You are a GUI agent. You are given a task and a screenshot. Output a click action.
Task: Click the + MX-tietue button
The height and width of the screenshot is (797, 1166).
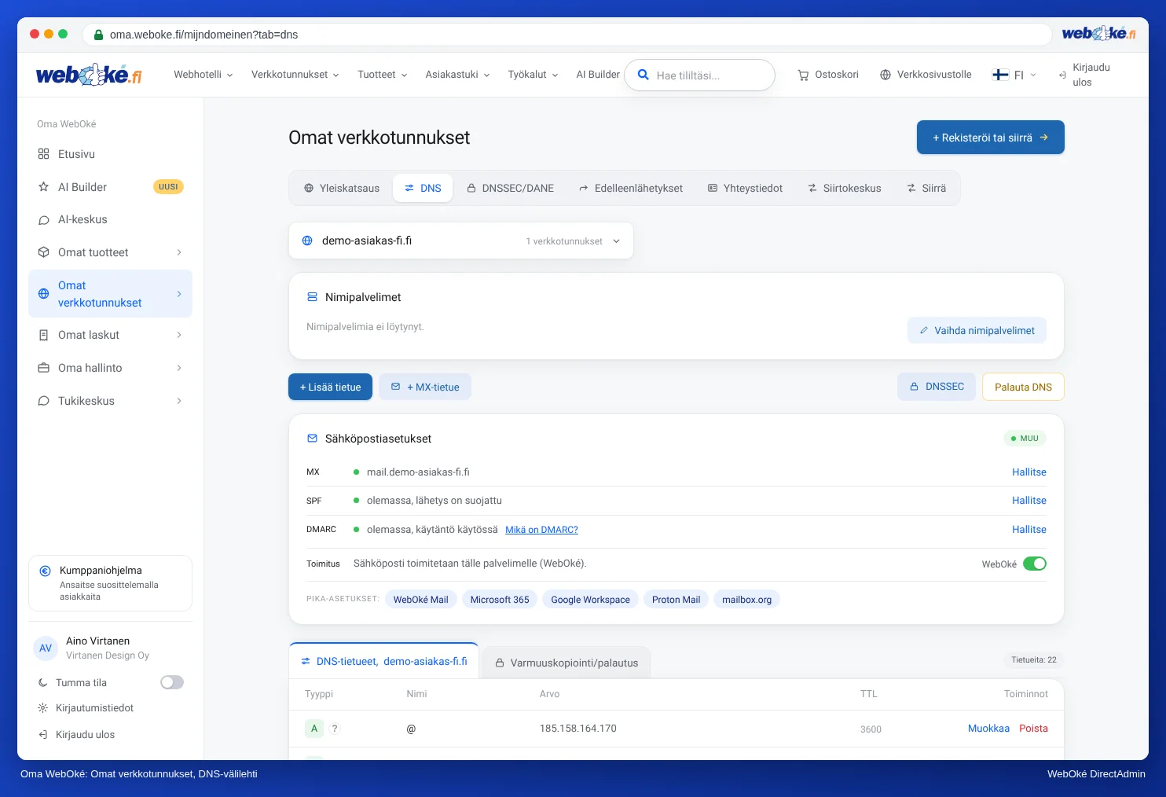(425, 387)
